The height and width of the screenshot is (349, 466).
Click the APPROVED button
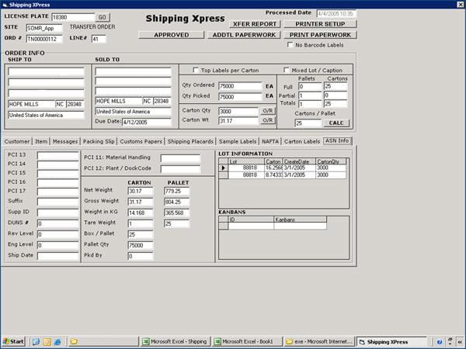(x=172, y=35)
